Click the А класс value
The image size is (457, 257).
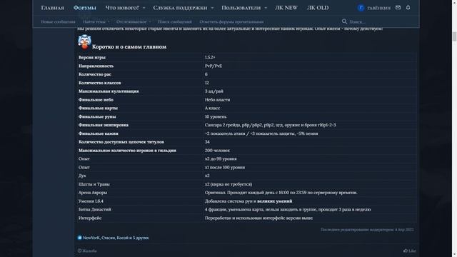[x=213, y=108]
